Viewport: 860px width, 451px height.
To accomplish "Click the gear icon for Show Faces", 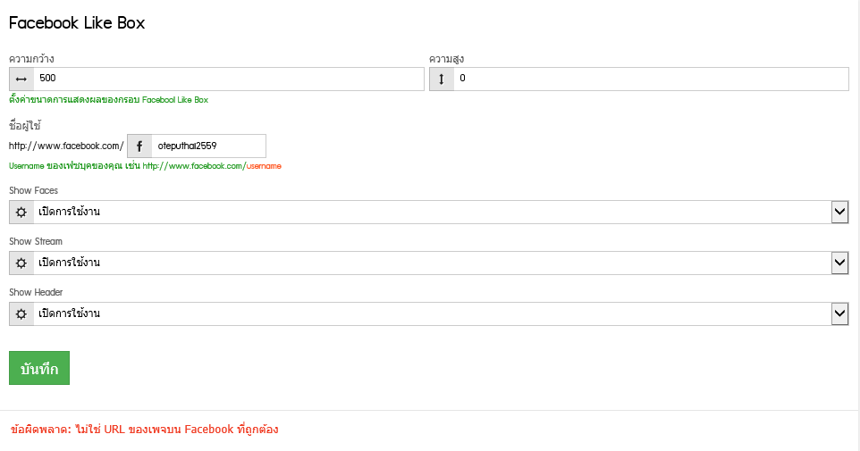I will (x=21, y=212).
